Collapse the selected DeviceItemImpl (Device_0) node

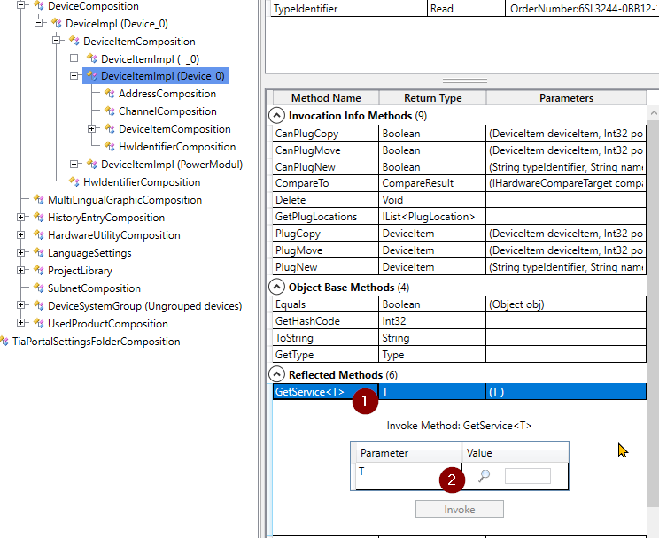[74, 75]
